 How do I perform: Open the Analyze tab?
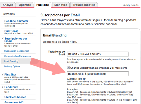[8, 5]
